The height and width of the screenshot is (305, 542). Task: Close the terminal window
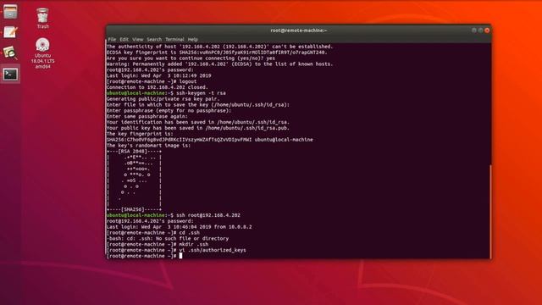click(x=487, y=30)
